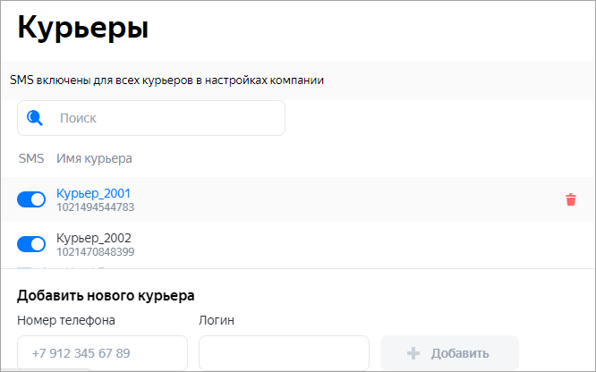This screenshot has width=596, height=372.
Task: Click the Добавить нового курьера heading
Action: pos(106,295)
